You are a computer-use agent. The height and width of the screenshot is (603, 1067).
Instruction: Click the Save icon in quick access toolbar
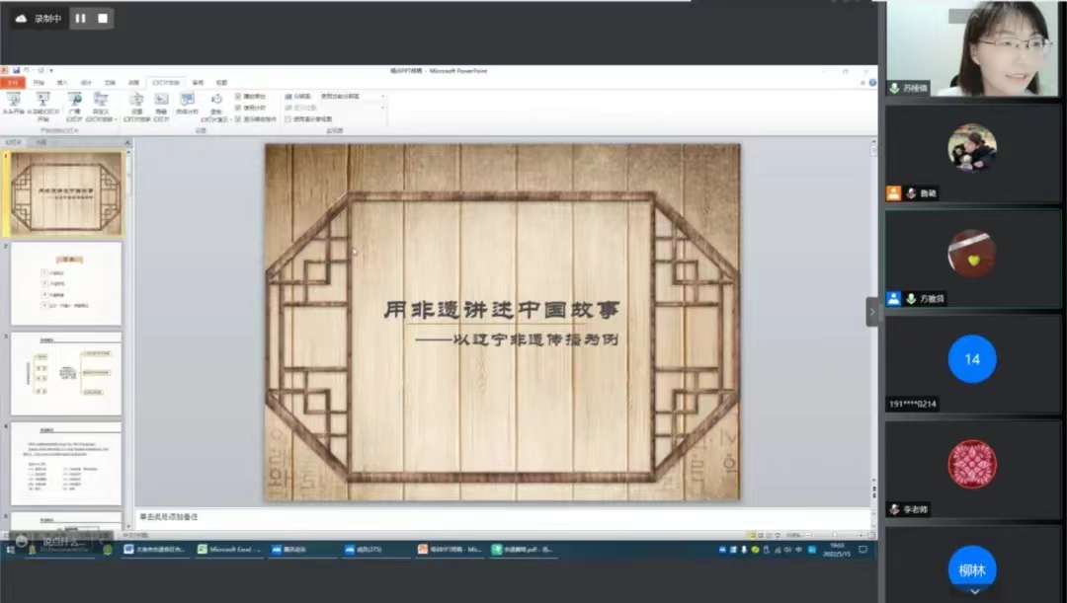[x=17, y=70]
